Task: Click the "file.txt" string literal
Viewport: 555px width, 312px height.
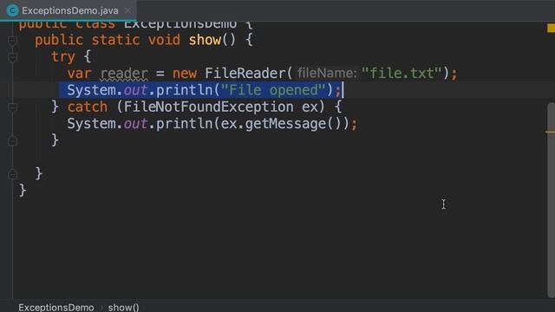Action: (x=402, y=73)
